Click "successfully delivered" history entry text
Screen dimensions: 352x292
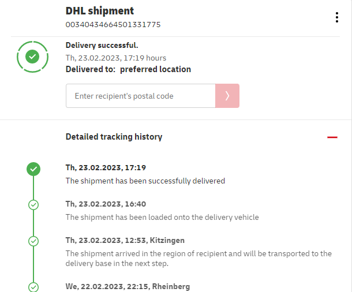pyautogui.click(x=145, y=181)
